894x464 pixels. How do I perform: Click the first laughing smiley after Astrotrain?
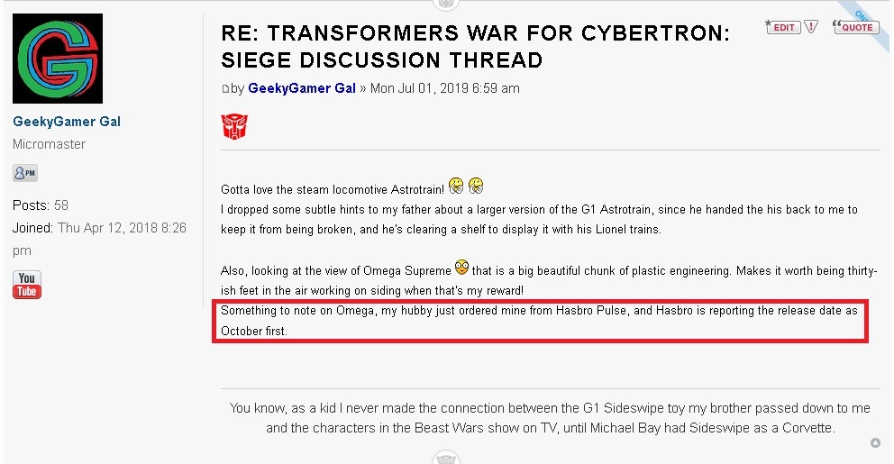[456, 187]
